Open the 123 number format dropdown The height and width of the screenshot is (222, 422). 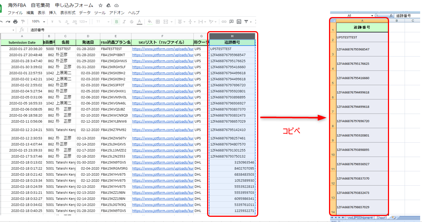(83, 22)
